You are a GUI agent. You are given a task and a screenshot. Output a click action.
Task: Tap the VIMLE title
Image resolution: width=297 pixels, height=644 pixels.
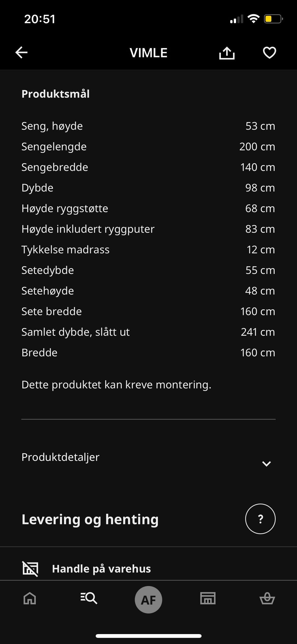(x=148, y=53)
